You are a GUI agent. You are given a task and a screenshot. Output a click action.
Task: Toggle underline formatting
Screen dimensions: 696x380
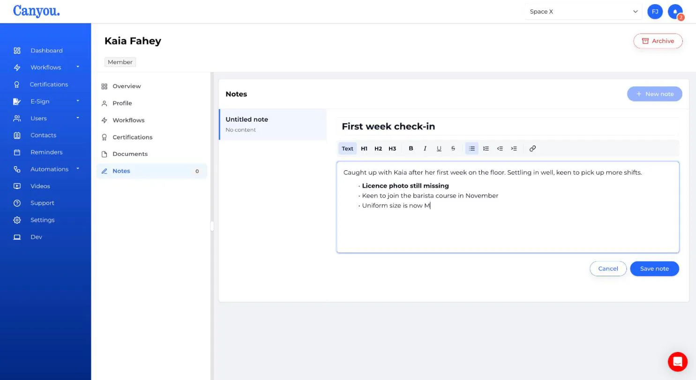tap(439, 148)
